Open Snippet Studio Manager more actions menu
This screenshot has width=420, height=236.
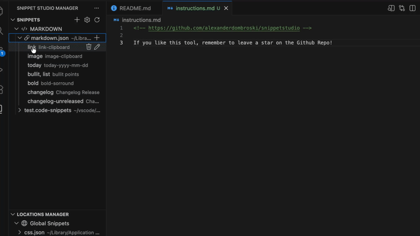96,8
